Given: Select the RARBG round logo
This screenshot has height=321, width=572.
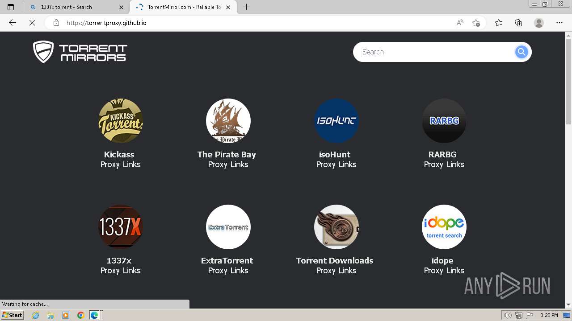Looking at the screenshot, I should pyautogui.click(x=444, y=121).
